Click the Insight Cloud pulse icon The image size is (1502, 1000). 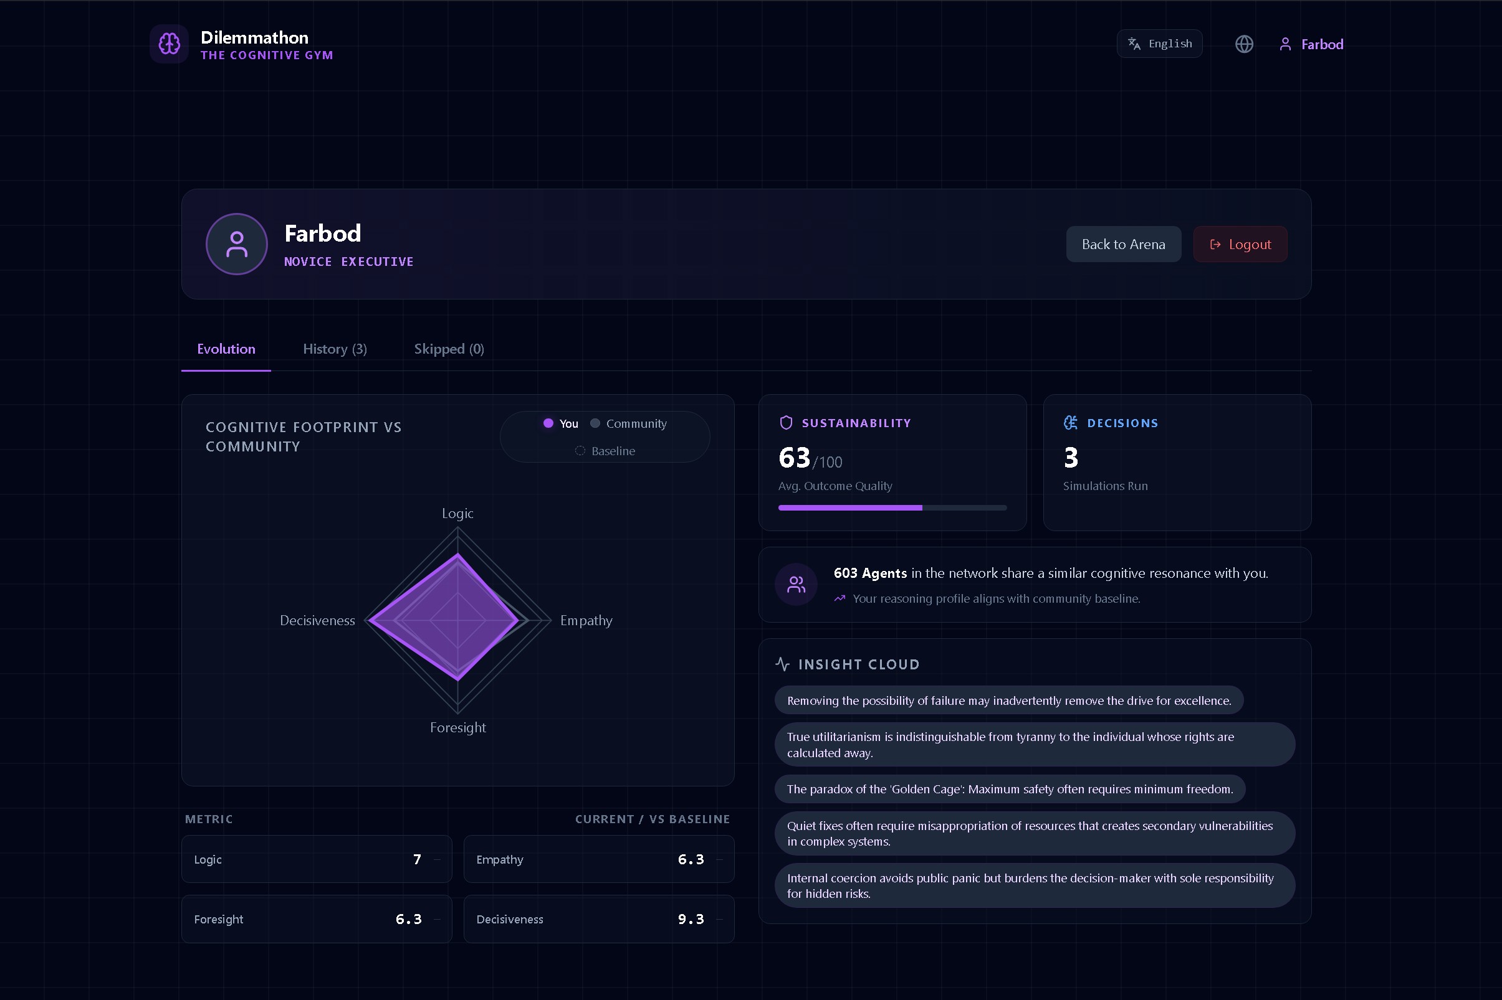pos(782,664)
